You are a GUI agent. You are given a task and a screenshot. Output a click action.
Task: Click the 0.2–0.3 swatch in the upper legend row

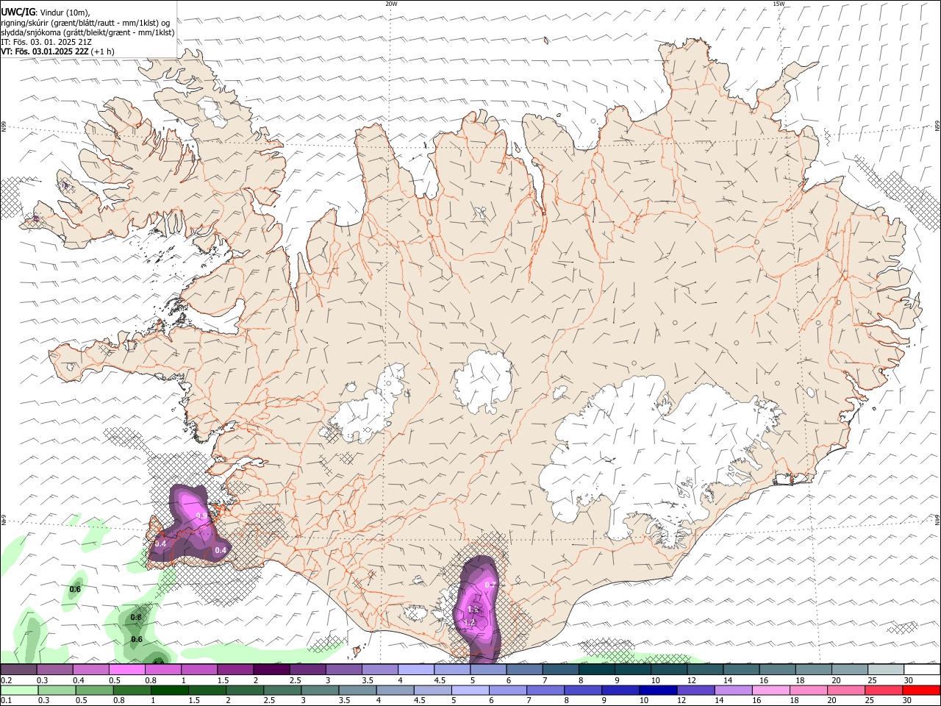point(18,669)
